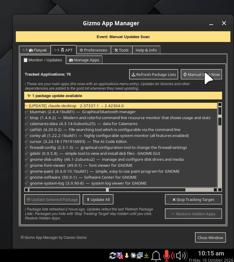
Task: Select the gdebi package row
Action: (121, 153)
